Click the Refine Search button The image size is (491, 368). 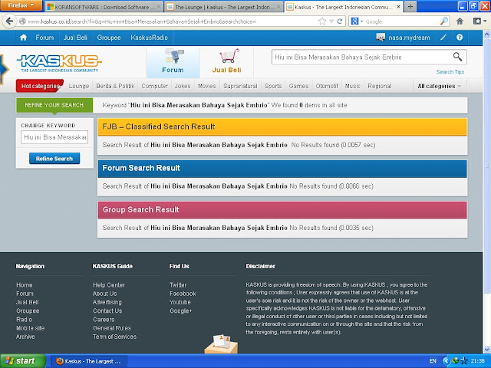[54, 159]
